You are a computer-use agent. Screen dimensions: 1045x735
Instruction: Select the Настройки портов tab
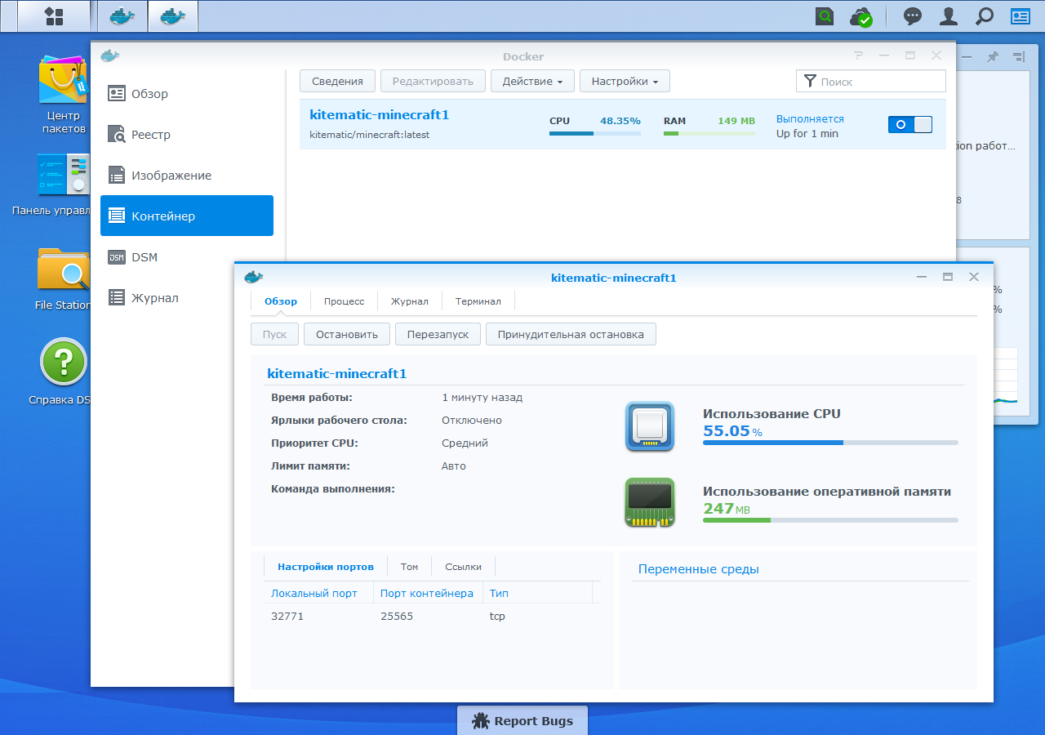pos(326,567)
